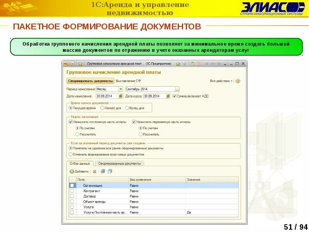Click the Да value cell in last row

(x=212, y=212)
